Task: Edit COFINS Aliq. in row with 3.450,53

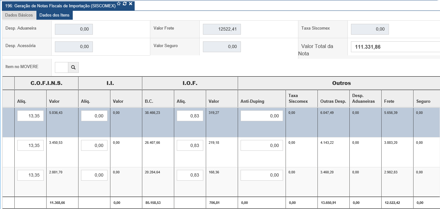Action: tap(30, 145)
